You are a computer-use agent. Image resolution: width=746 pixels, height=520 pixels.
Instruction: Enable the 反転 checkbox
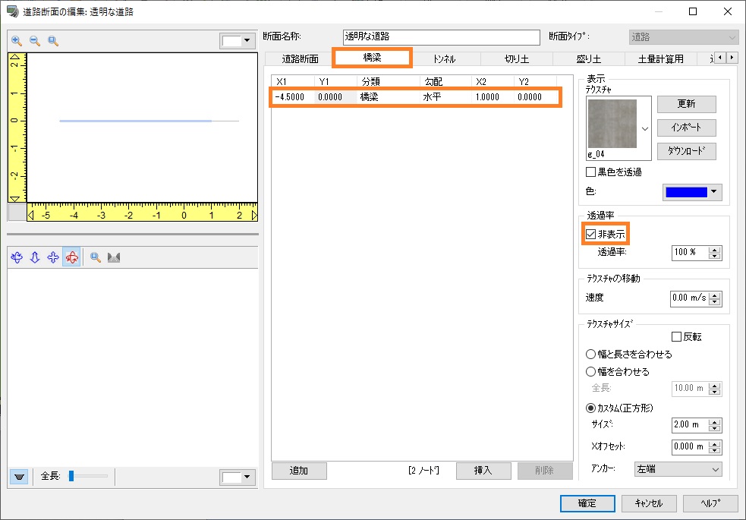pyautogui.click(x=676, y=337)
